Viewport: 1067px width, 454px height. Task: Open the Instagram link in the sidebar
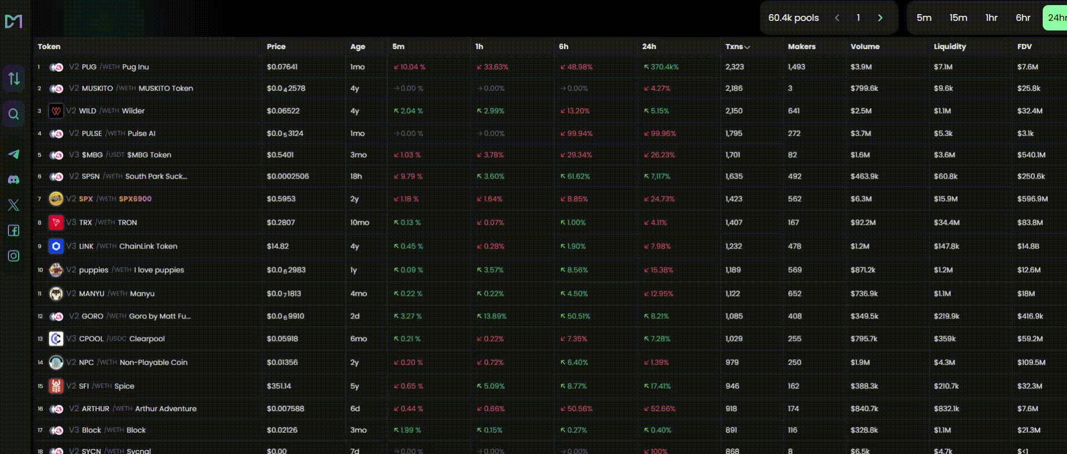point(14,256)
